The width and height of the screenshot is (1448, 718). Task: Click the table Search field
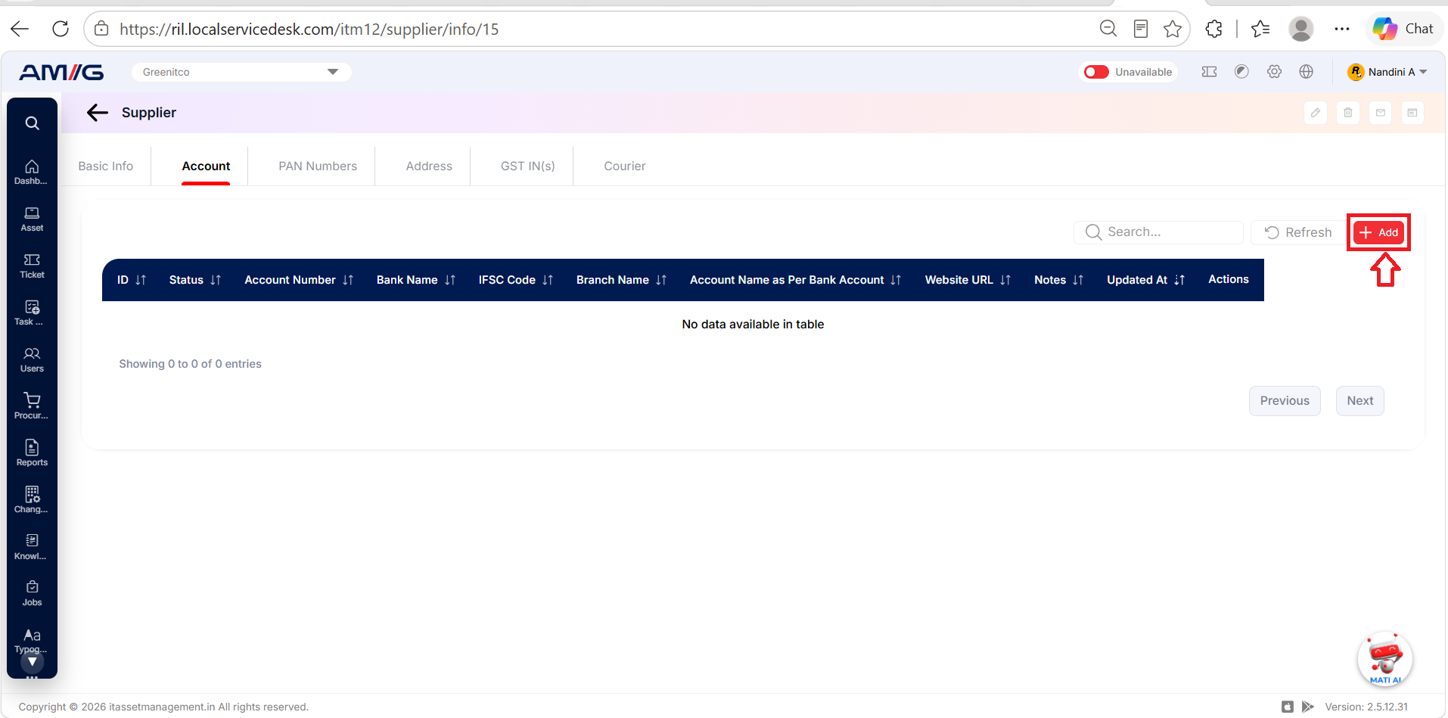pyautogui.click(x=1158, y=232)
